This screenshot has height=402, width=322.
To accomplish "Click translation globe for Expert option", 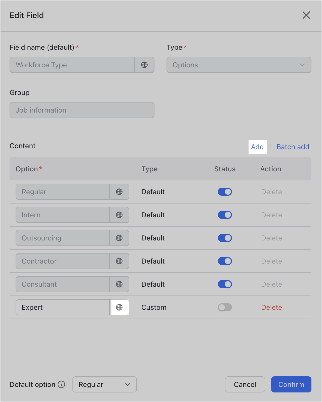I will [x=119, y=307].
